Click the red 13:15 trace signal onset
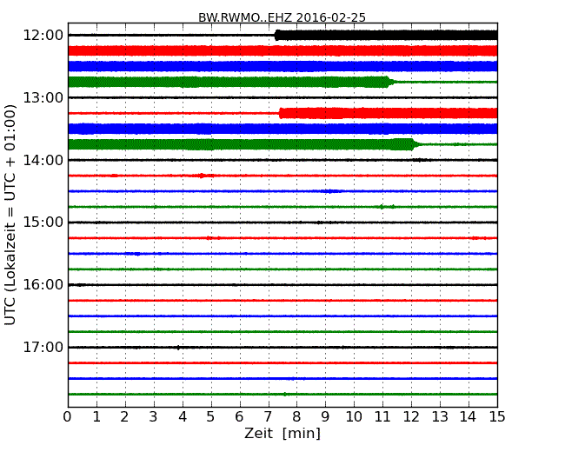The height and width of the screenshot is (452, 565). point(282,113)
